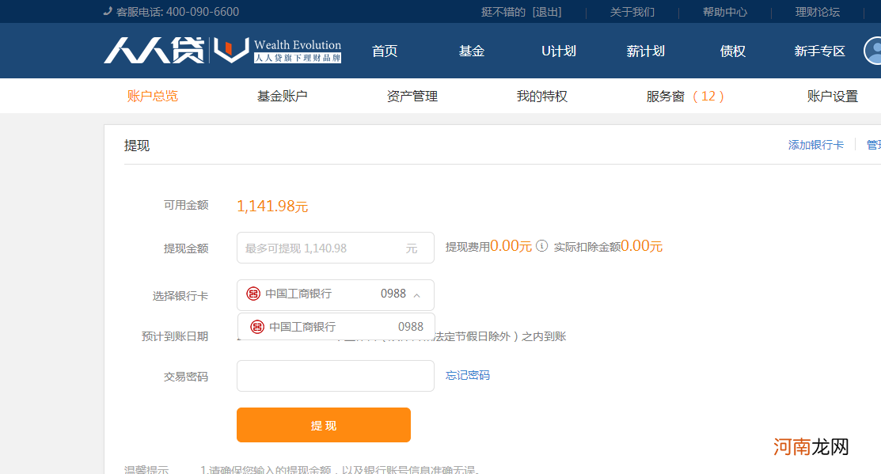Click 忘记密码 forgot password link
This screenshot has width=881, height=474.
click(466, 376)
